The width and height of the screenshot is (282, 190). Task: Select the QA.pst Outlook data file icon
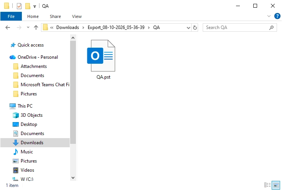tap(101, 56)
